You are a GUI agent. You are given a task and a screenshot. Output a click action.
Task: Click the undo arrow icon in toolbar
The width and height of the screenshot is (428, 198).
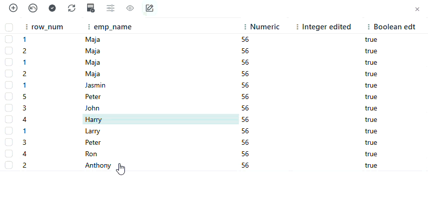(33, 8)
